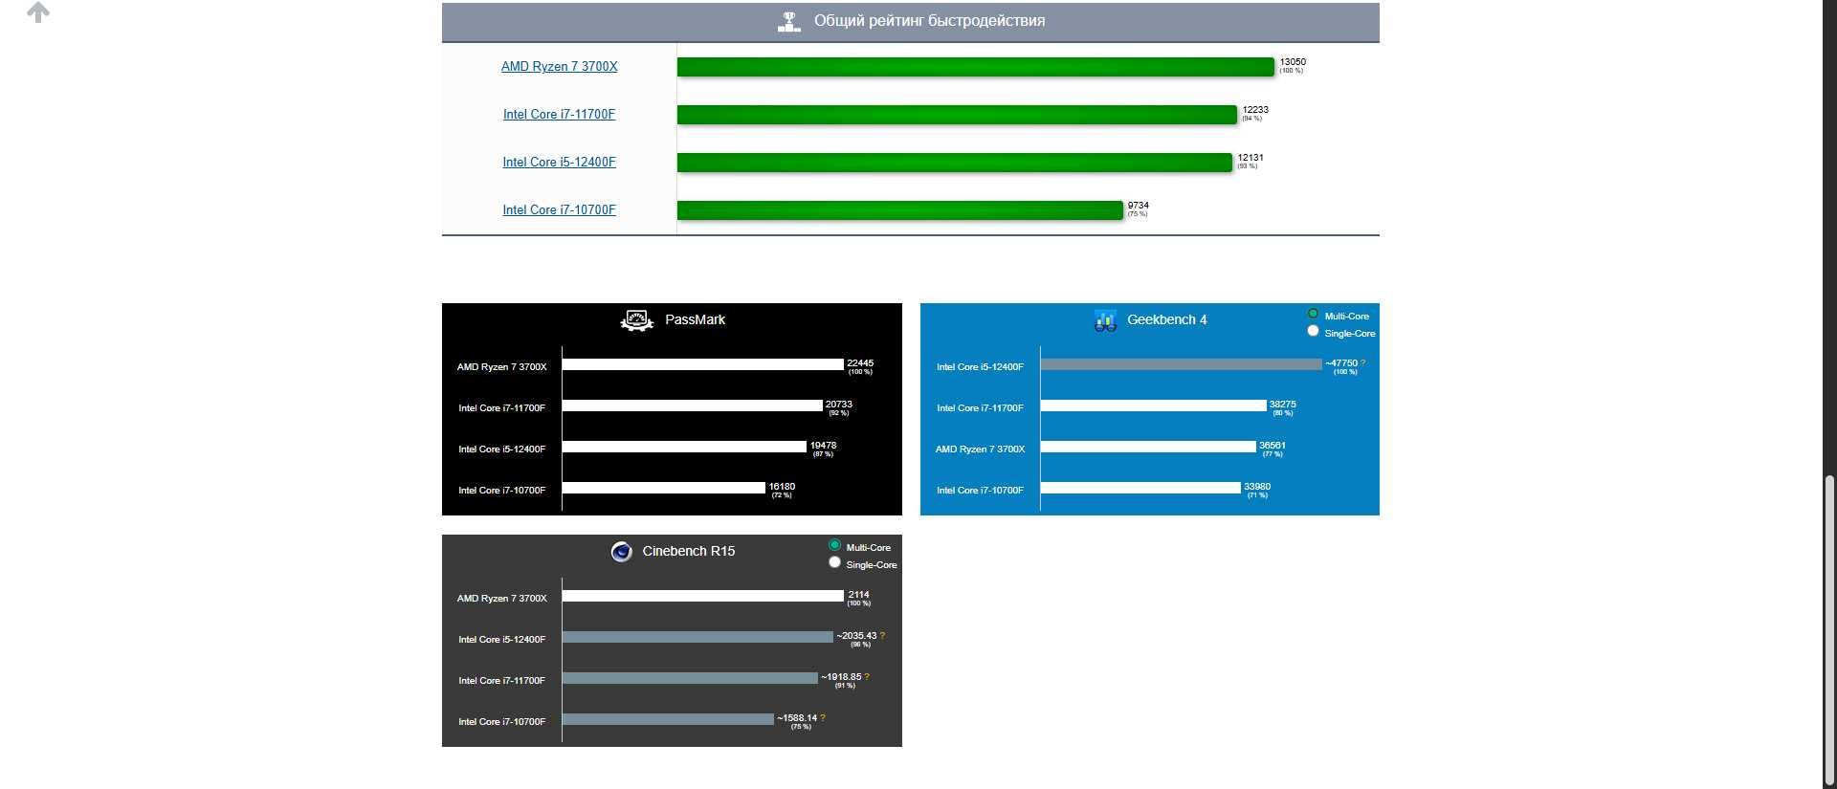Click the PassMark logo icon
Viewport: 1837px width, 789px height.
pyautogui.click(x=637, y=320)
